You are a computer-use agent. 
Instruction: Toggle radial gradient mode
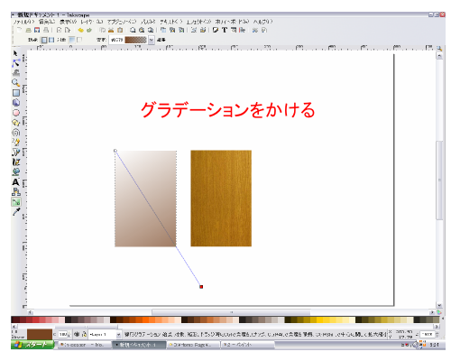pos(51,40)
